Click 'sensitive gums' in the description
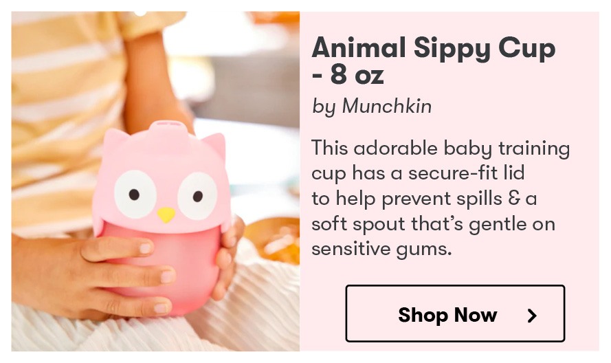The height and width of the screenshot is (363, 611). (x=381, y=249)
